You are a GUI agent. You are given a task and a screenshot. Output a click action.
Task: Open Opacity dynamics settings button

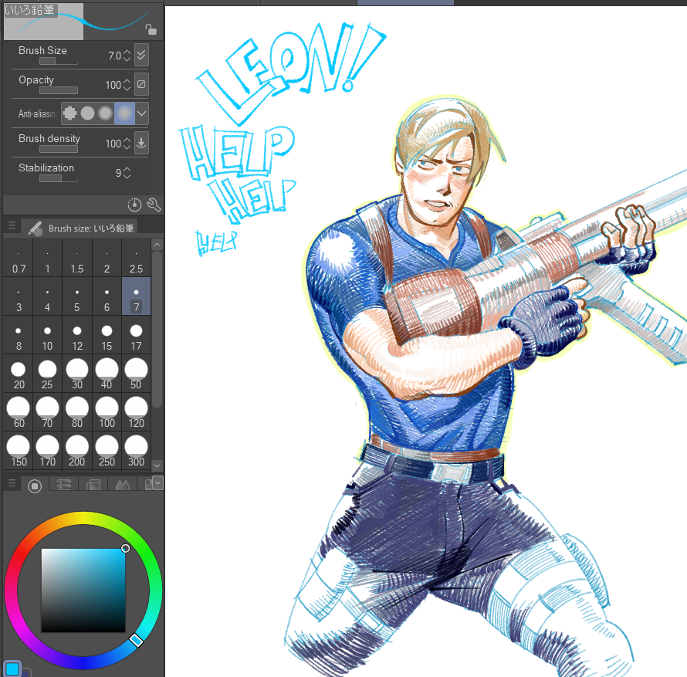point(141,84)
